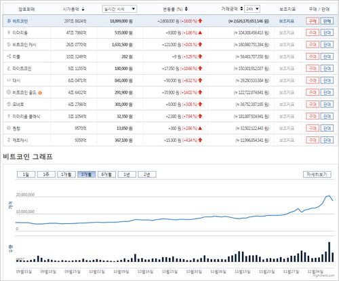Open the 24h period dropdown
The width and height of the screenshot is (339, 281).
pyautogui.click(x=252, y=9)
